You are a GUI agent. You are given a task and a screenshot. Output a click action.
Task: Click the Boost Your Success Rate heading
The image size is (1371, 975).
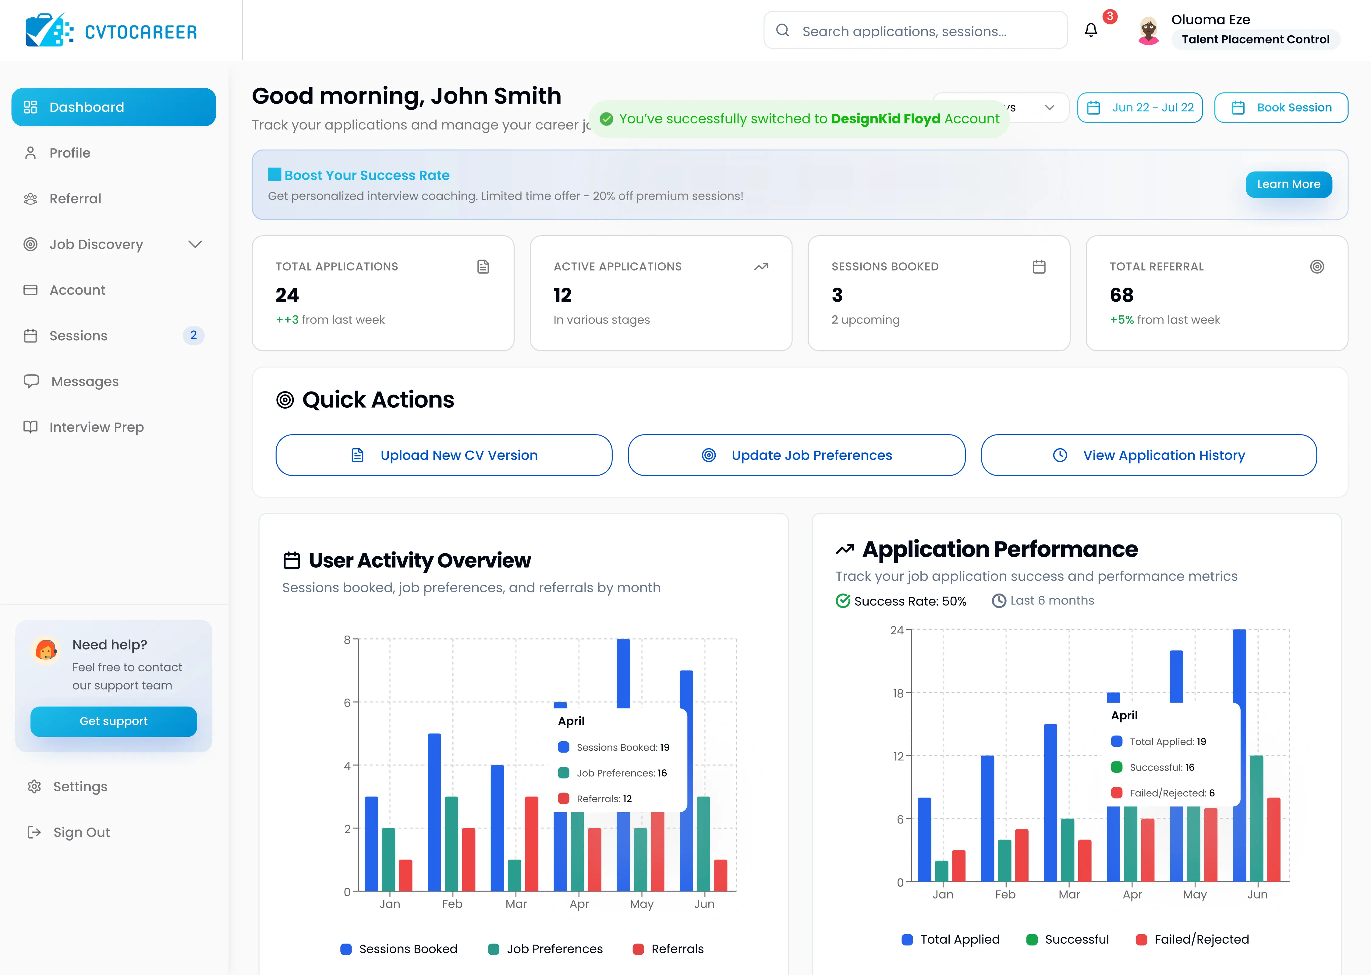367,175
